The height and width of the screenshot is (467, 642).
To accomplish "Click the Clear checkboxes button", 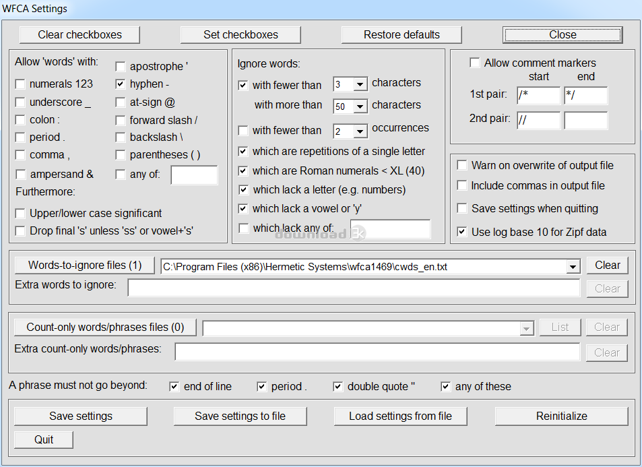I will click(x=79, y=35).
